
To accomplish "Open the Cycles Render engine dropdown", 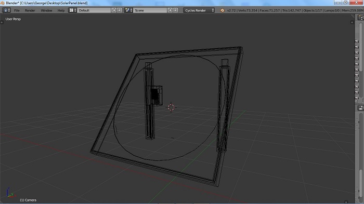I will [199, 10].
